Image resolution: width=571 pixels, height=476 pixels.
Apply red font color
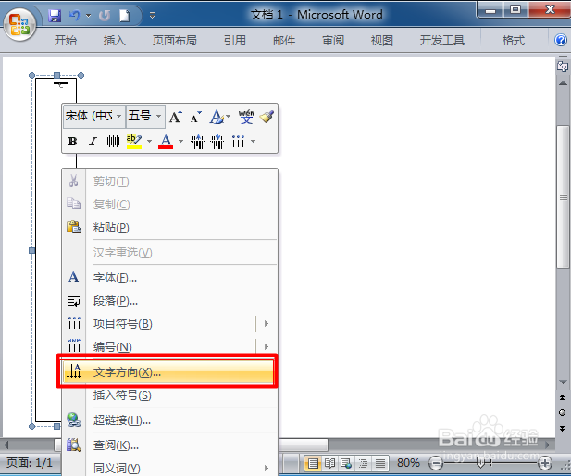pyautogui.click(x=166, y=142)
